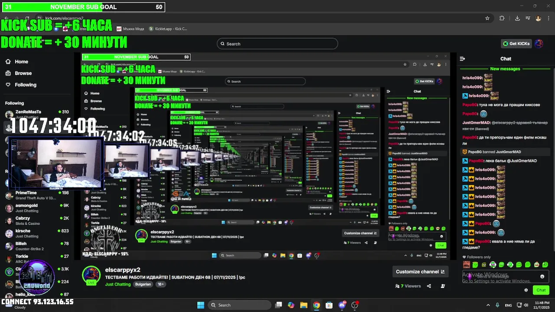Open Discord from the taskbar
The image size is (555, 312).
click(342, 305)
